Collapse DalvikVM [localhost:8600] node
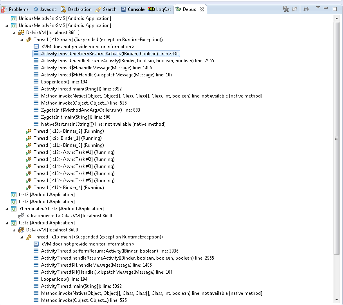 [14, 230]
